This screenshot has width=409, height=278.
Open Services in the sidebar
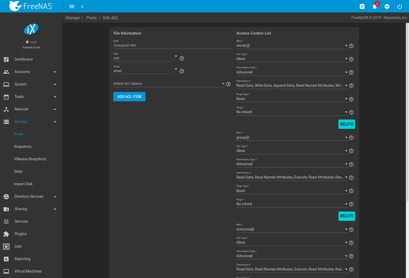tap(31, 221)
